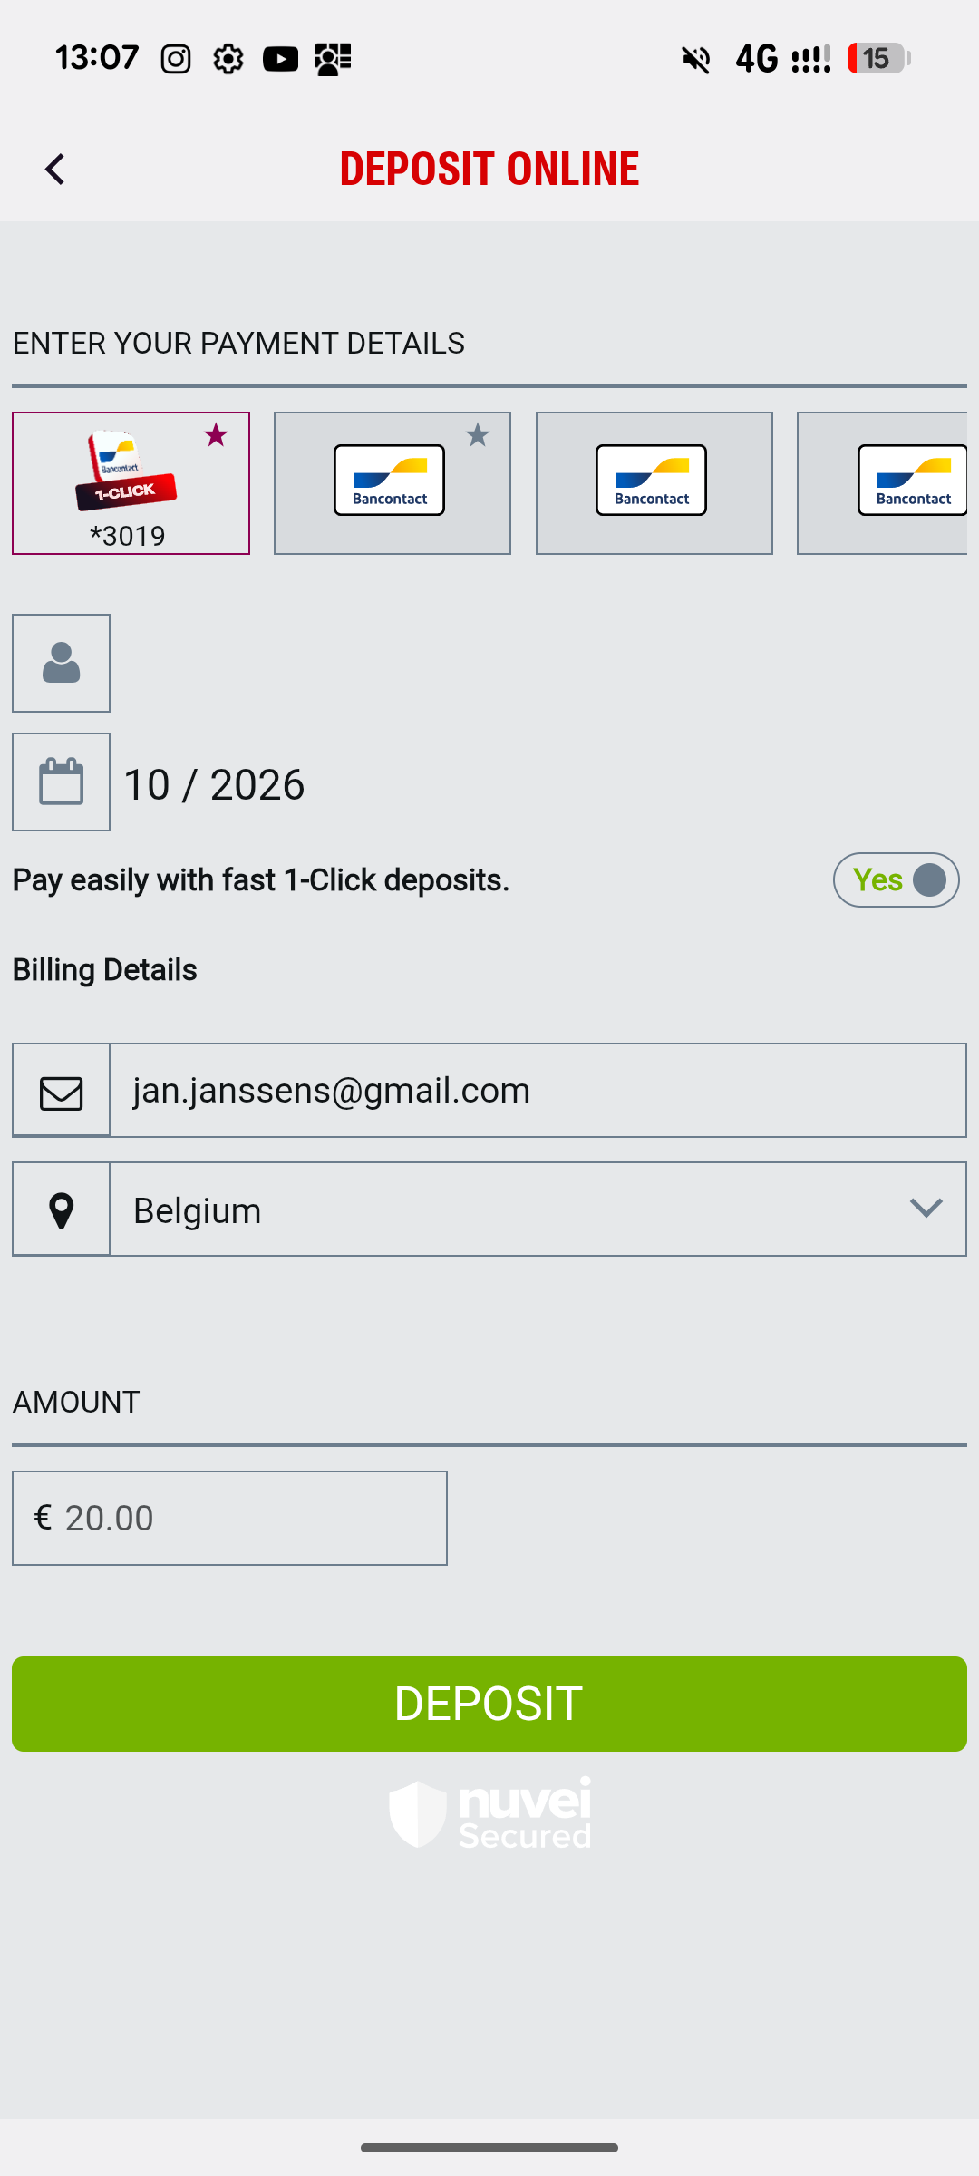Viewport: 979px width, 2176px height.
Task: Tap the magenta favorite star on 1-Click card
Action: tap(216, 435)
